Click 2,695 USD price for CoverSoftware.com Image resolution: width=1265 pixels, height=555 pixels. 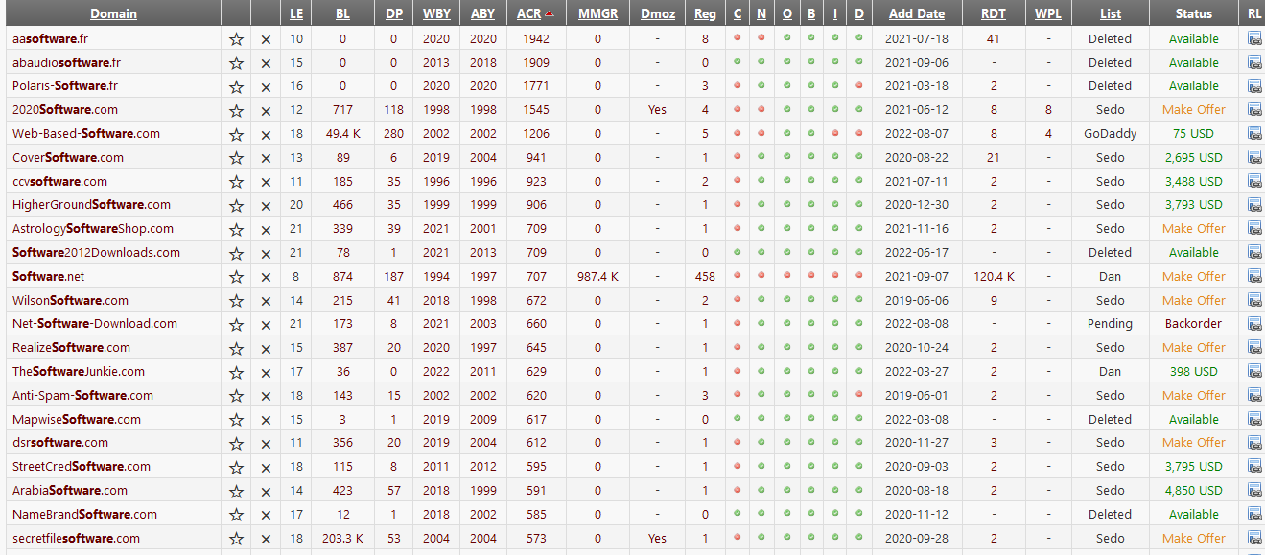click(1193, 158)
